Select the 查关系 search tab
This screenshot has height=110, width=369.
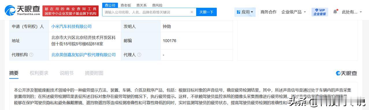pyautogui.click(x=141, y=5)
